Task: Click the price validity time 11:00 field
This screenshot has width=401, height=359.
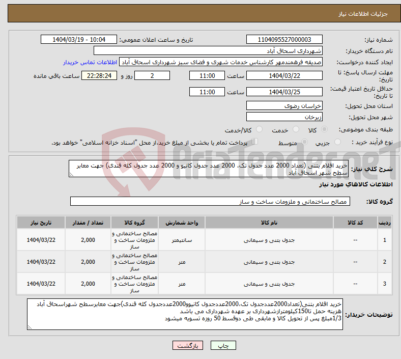Action: pyautogui.click(x=207, y=92)
